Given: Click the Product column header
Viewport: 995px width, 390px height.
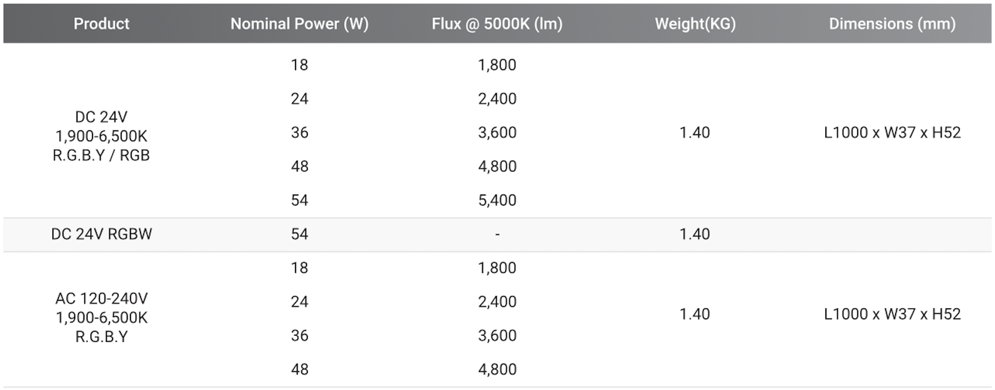Looking at the screenshot, I should tap(101, 24).
